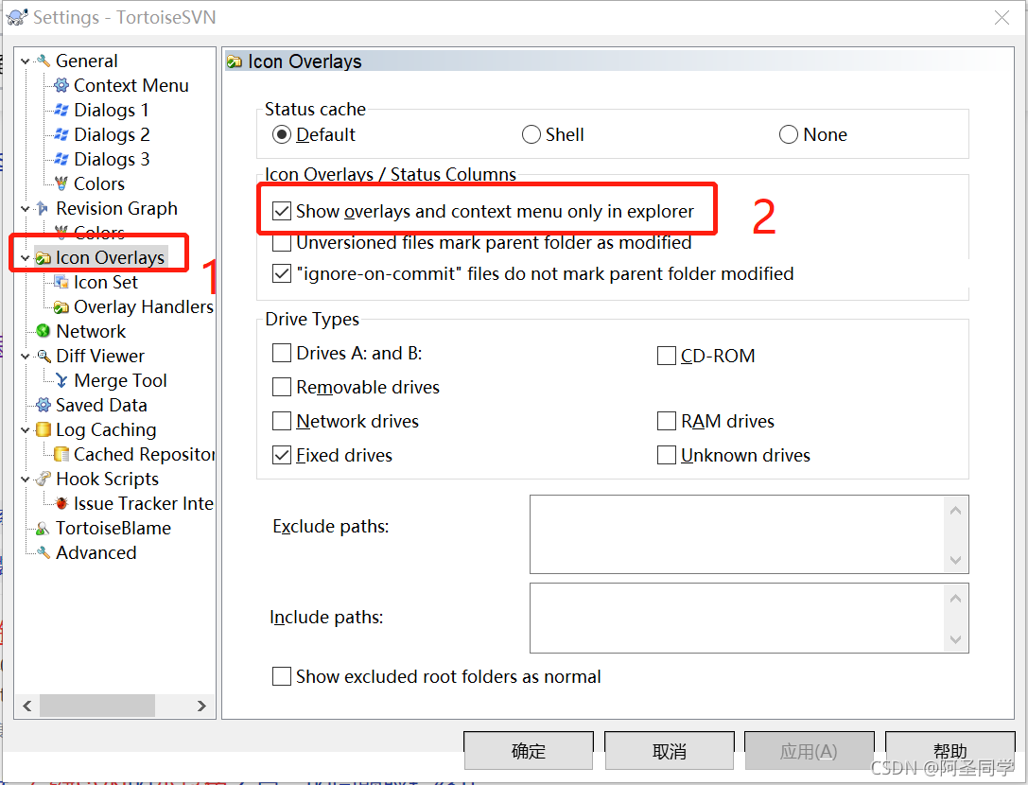Open the Merge Tool settings page
Screen dimensions: 1028x785
121,380
